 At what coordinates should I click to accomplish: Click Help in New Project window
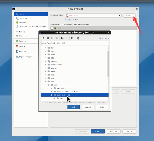pyautogui.click(x=129, y=131)
